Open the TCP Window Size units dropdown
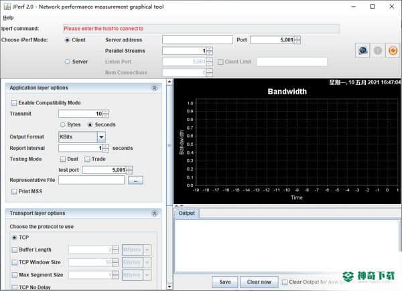 coord(147,262)
